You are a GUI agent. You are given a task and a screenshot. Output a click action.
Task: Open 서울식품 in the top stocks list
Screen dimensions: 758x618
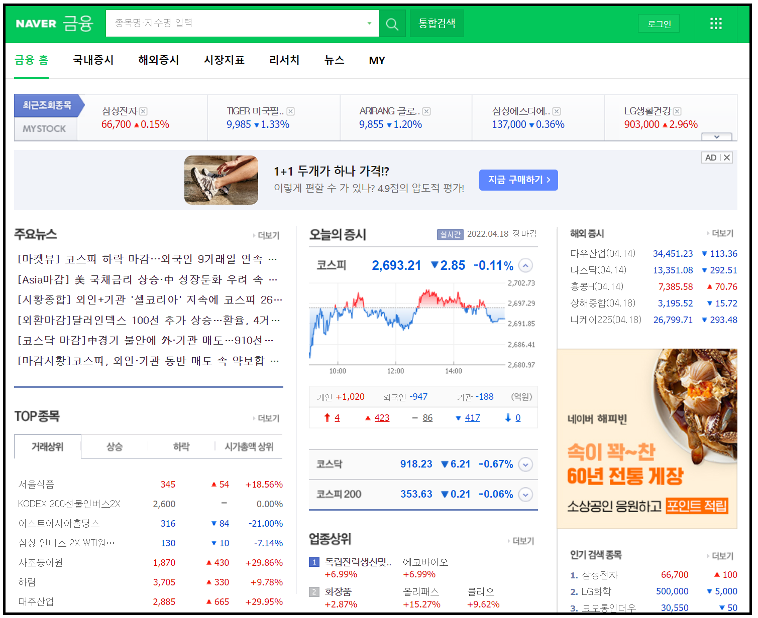(x=36, y=485)
